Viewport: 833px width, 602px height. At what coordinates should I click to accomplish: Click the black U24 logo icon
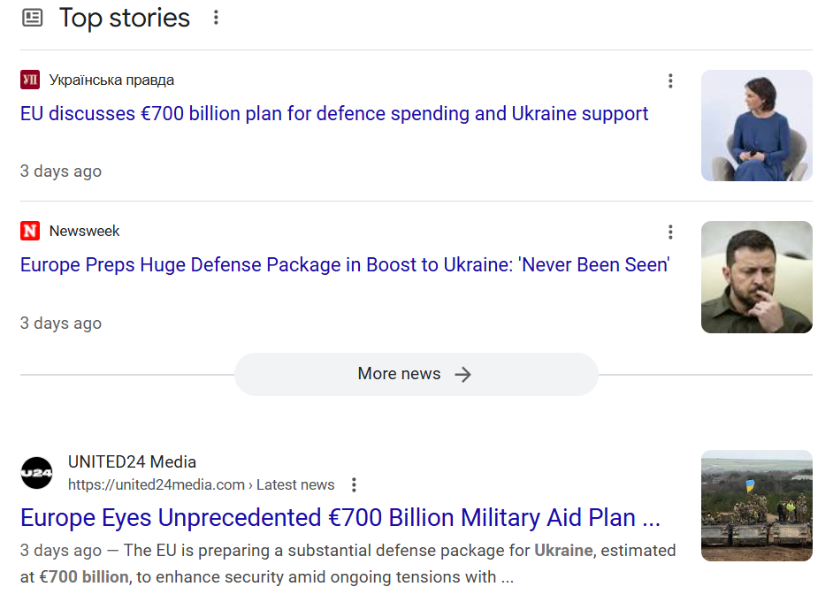click(37, 473)
